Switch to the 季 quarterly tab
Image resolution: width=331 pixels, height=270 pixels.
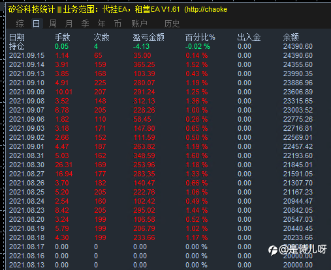[85, 23]
